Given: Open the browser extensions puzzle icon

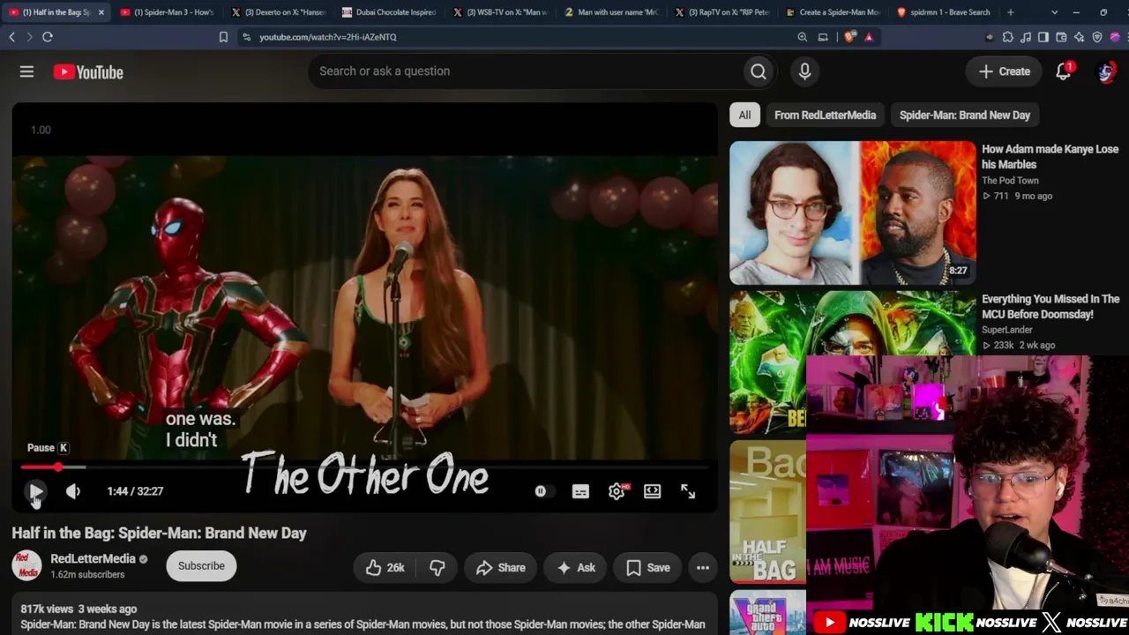Looking at the screenshot, I should [x=1007, y=37].
